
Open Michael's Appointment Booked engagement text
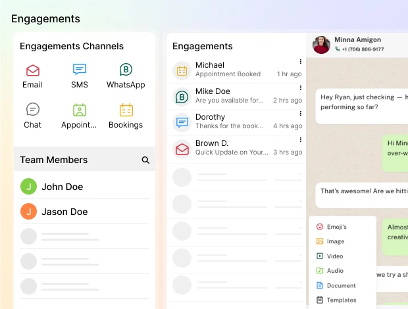(x=228, y=74)
